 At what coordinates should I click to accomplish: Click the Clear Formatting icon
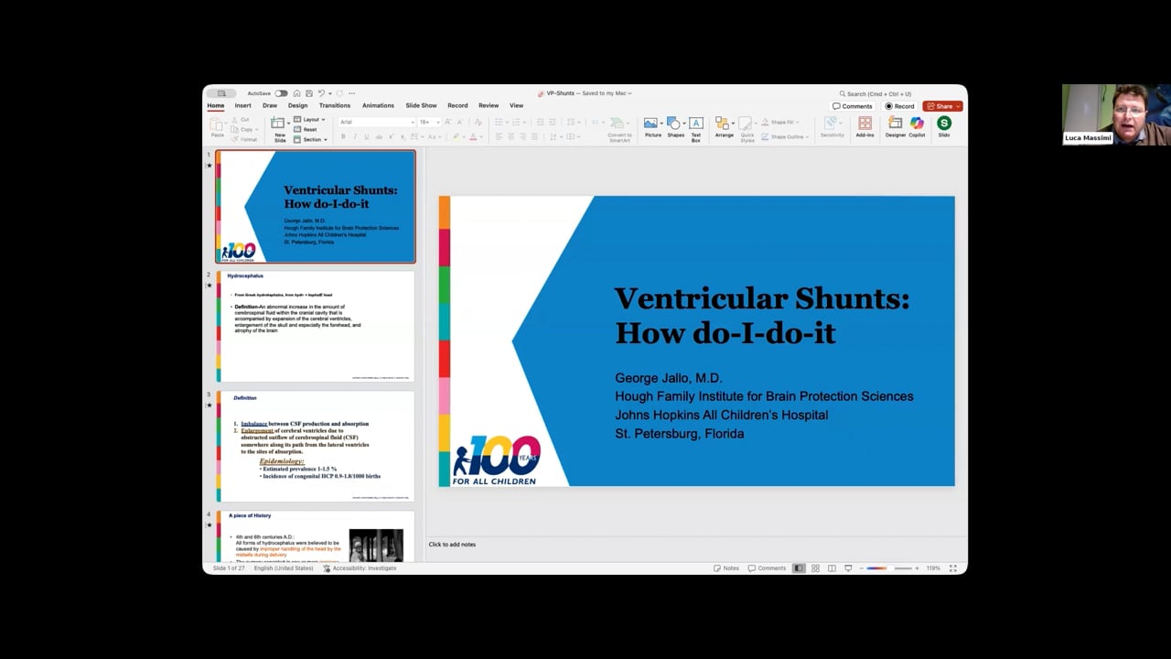point(478,122)
